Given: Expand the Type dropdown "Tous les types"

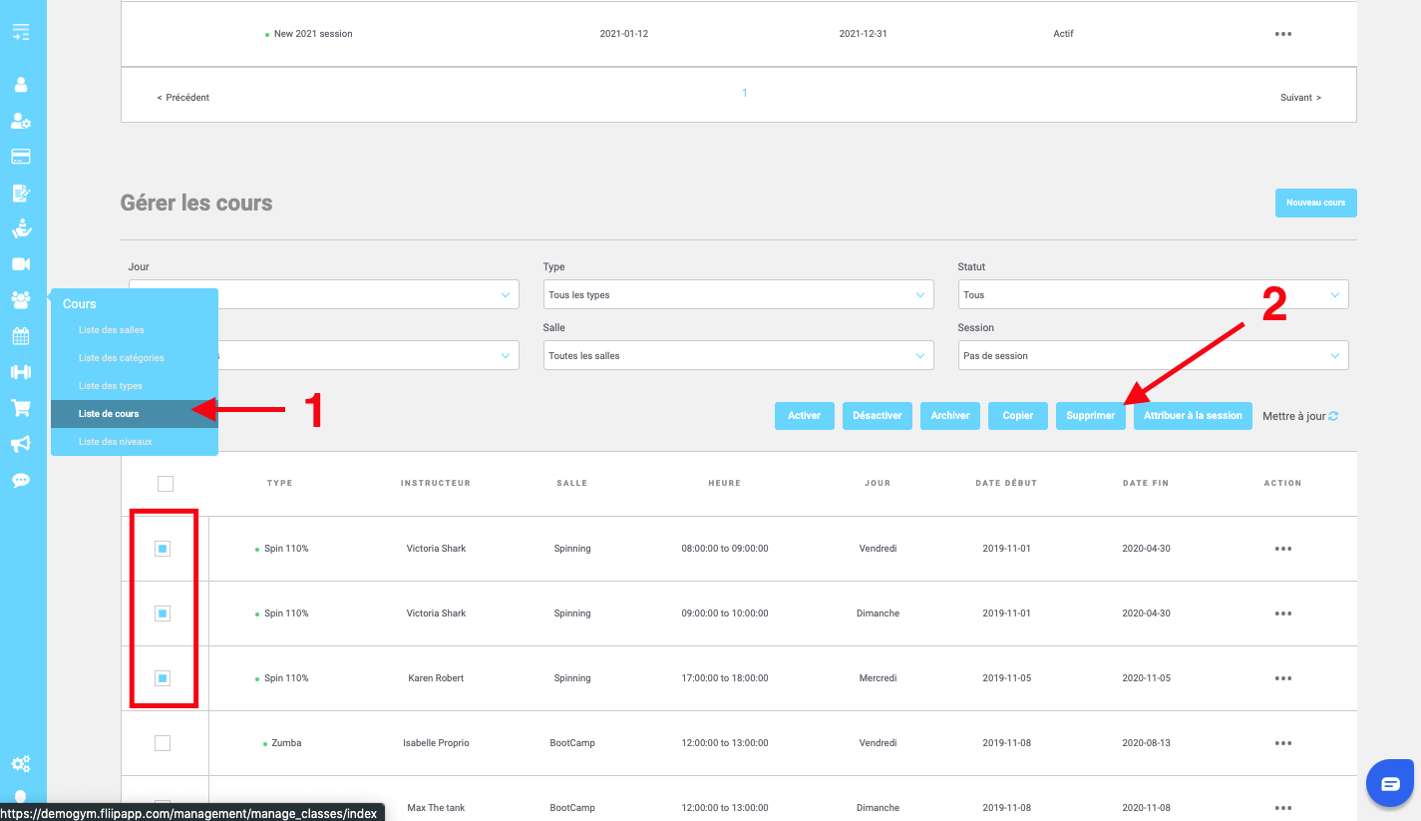Looking at the screenshot, I should coord(738,295).
